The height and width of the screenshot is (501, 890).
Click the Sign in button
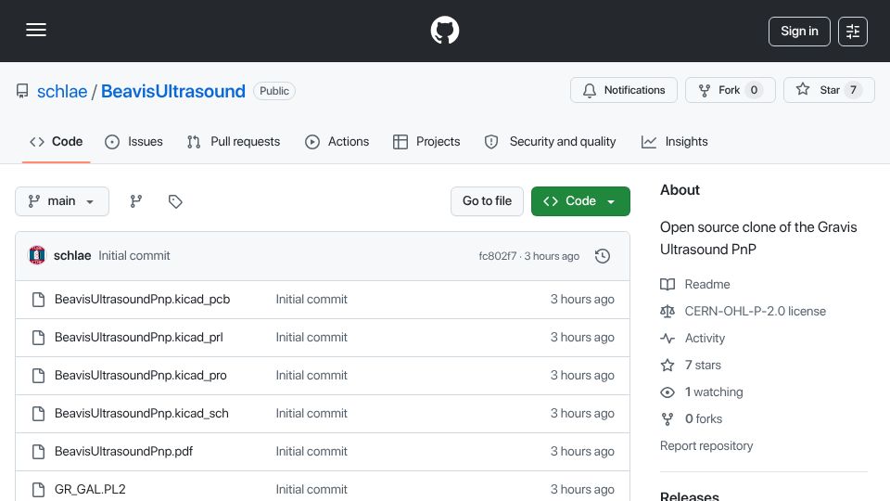pyautogui.click(x=799, y=32)
